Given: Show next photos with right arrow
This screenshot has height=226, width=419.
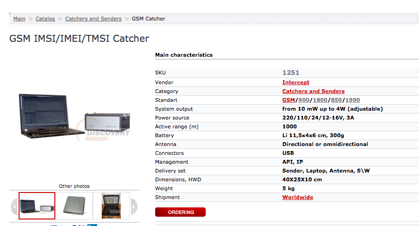Looking at the screenshot, I should point(134,206).
